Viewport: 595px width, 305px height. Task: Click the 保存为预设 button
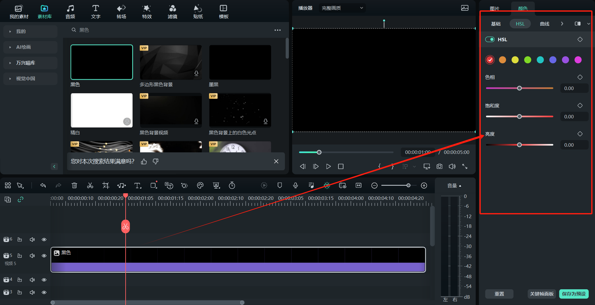pos(574,294)
